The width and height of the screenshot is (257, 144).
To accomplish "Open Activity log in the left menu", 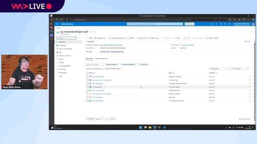I will pos(62,45).
